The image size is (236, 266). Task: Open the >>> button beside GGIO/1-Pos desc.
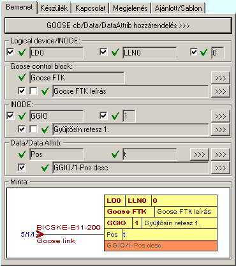[x=221, y=168]
